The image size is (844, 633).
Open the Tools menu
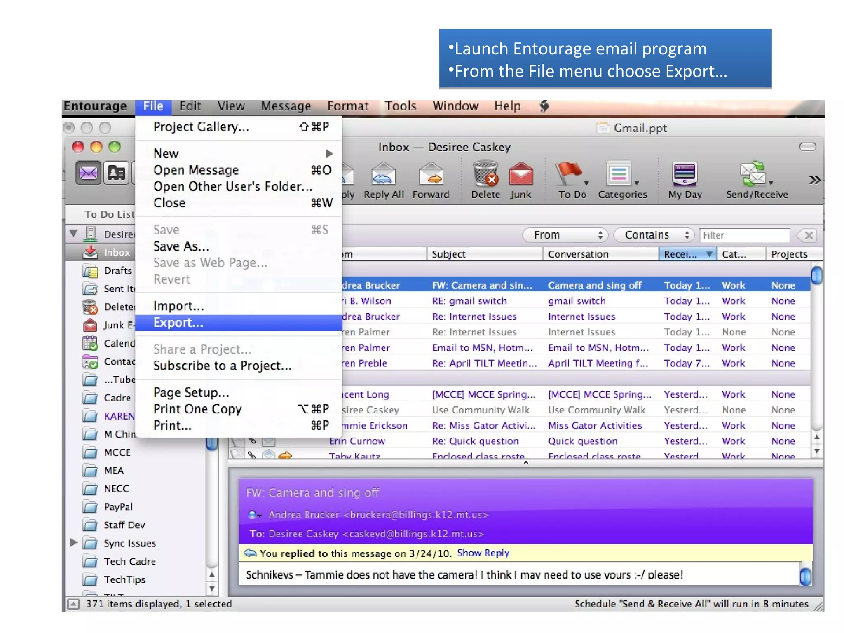pos(400,106)
